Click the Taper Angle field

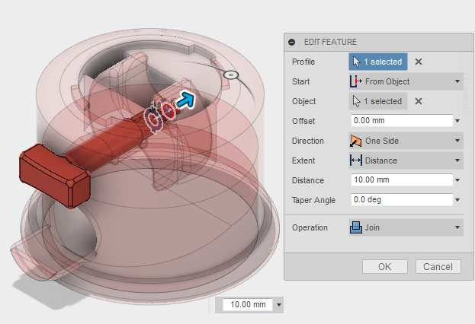click(402, 200)
